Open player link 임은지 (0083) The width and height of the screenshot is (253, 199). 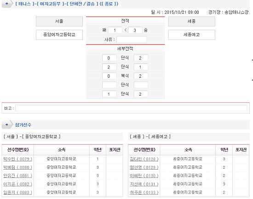tap(17, 193)
